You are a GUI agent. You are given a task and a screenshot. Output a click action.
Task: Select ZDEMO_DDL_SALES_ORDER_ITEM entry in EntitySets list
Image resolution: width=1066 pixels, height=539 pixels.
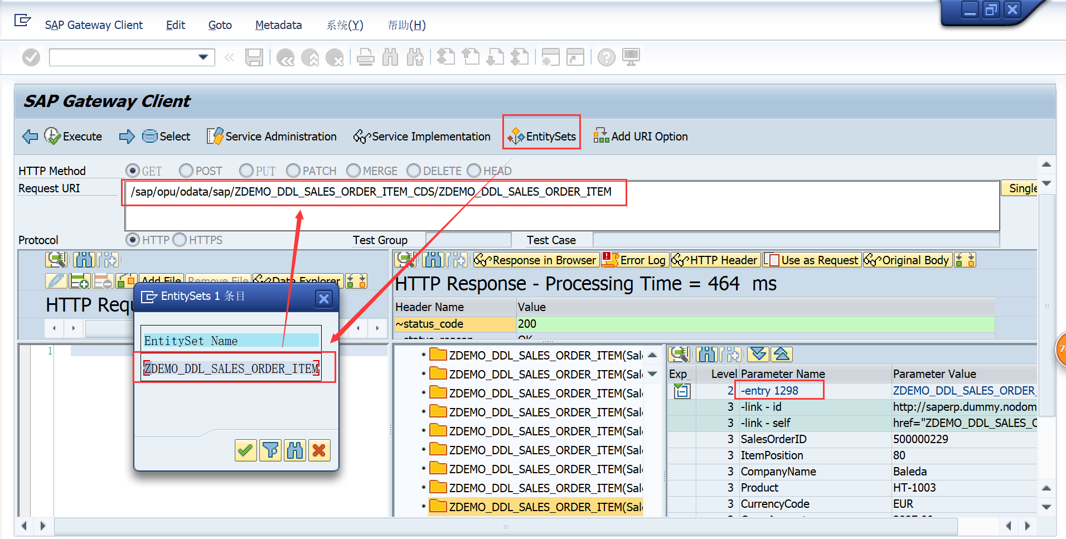click(232, 368)
